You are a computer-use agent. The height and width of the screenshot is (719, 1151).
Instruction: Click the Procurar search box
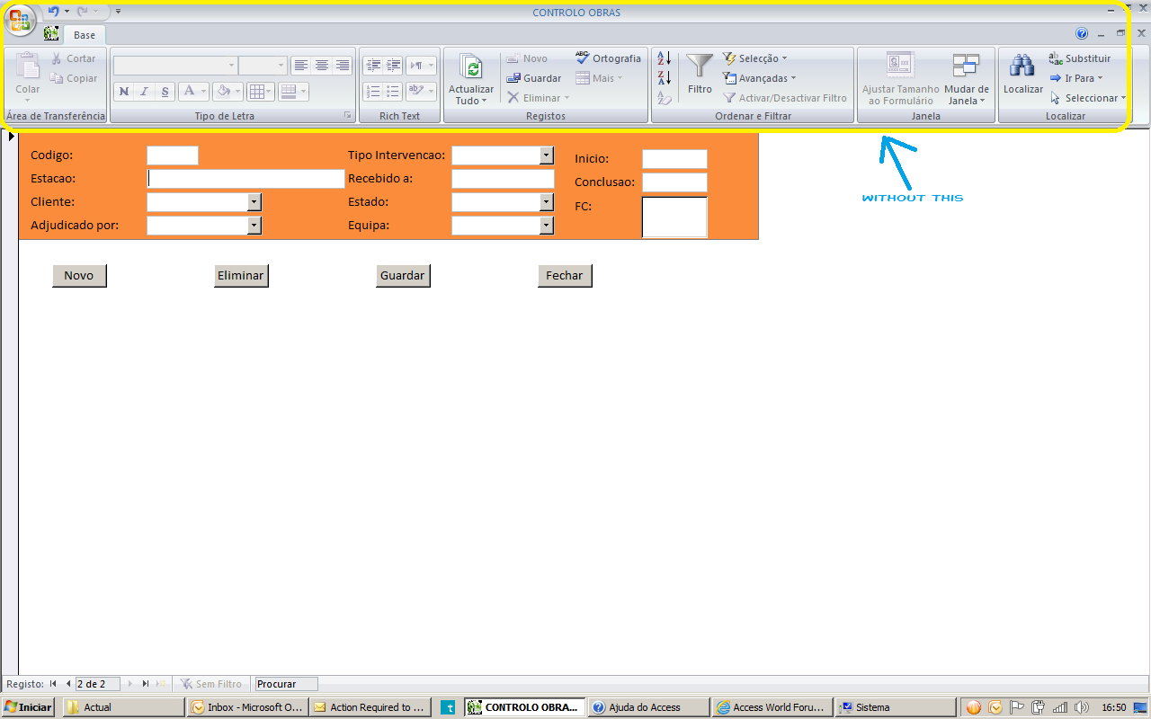click(287, 684)
